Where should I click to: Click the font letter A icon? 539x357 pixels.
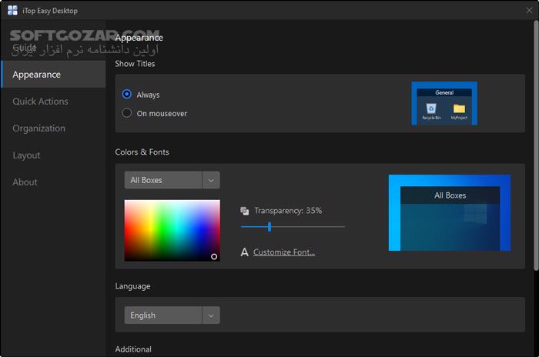244,252
